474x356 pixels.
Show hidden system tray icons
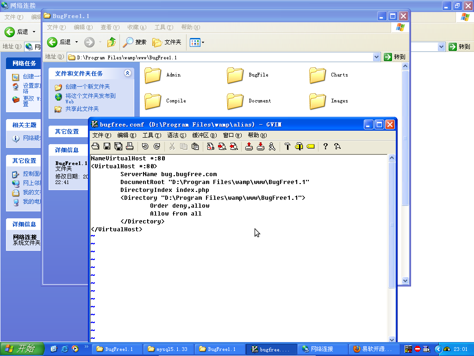click(438, 350)
